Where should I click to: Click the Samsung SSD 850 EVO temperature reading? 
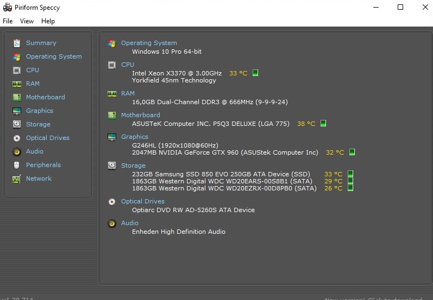[333, 174]
